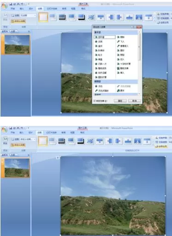Select the 飞入 fly-in effect
This screenshot has height=236, width=172.
click(x=121, y=42)
